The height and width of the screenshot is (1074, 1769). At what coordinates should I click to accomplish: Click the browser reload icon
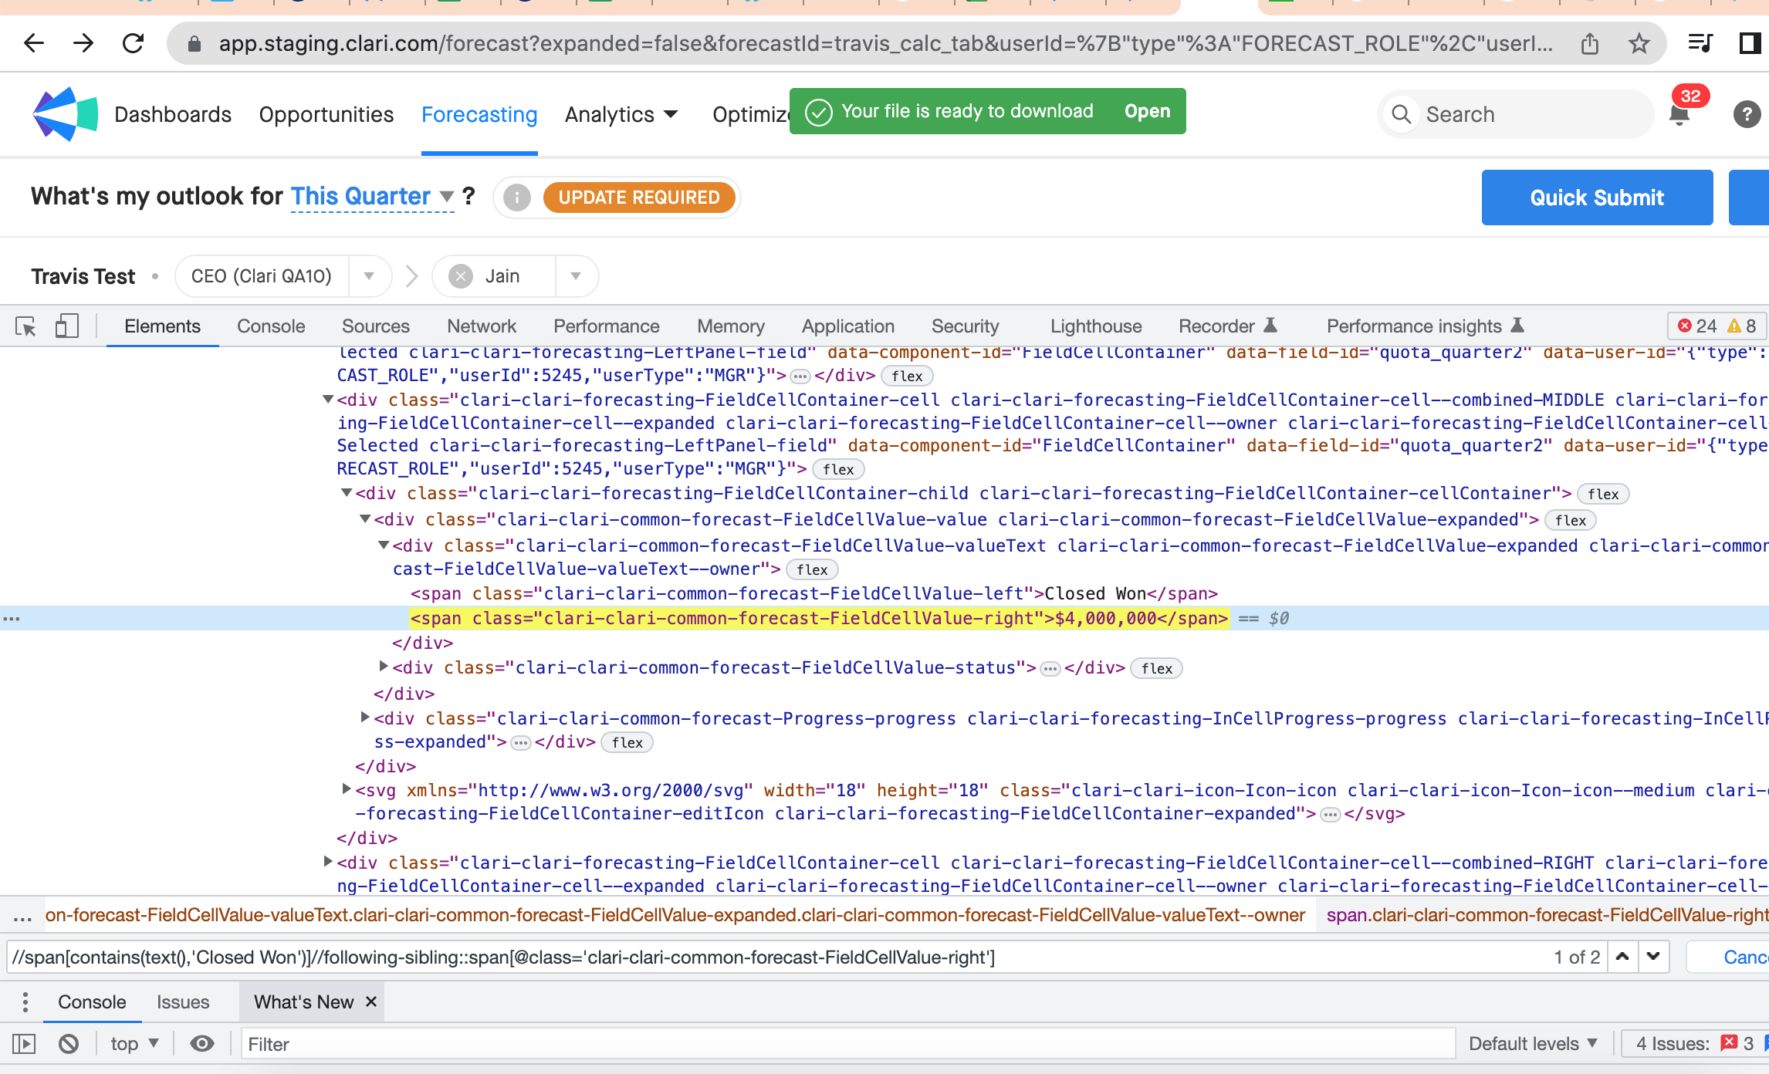tap(134, 43)
